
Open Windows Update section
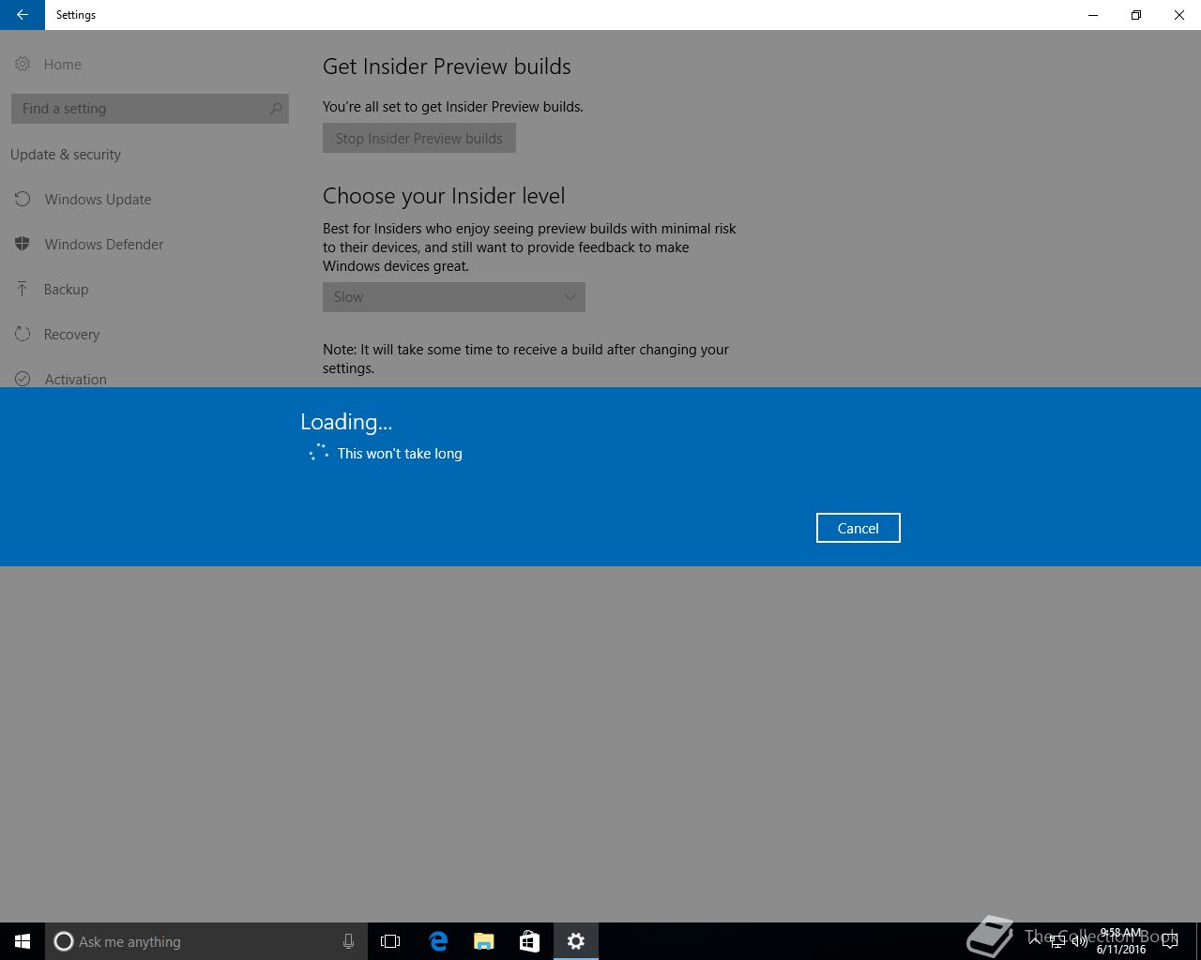(98, 199)
